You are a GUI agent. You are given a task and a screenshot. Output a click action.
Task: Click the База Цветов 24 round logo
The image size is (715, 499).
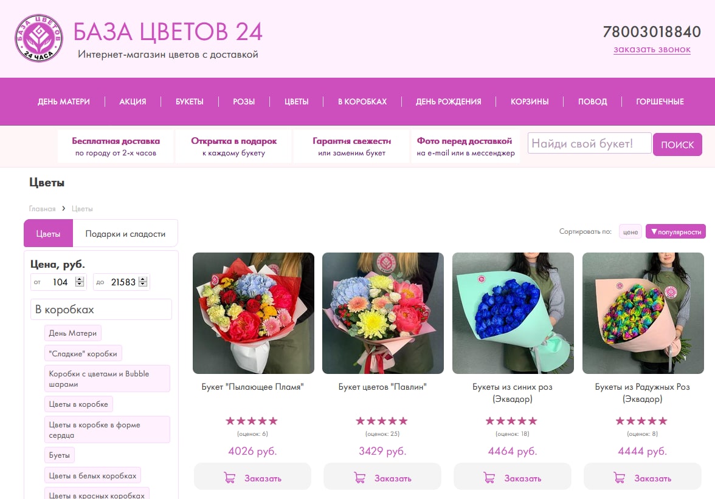[39, 38]
